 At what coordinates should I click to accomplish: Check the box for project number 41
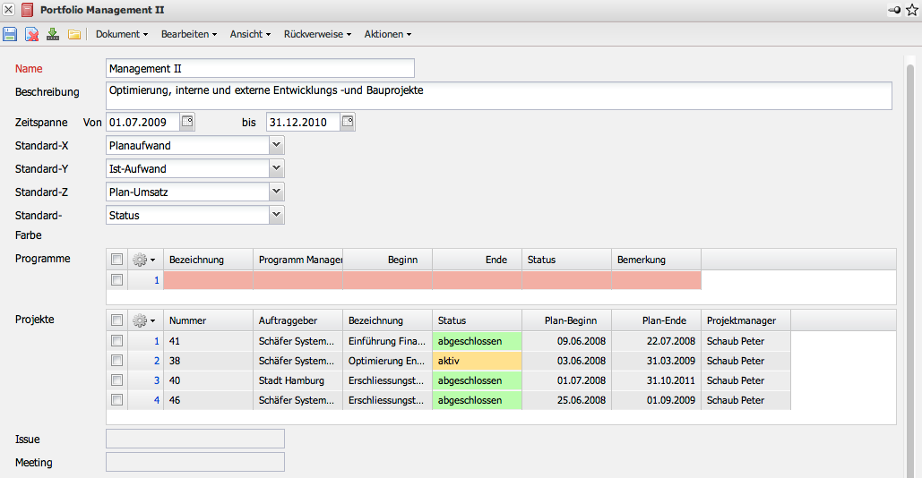tap(116, 341)
